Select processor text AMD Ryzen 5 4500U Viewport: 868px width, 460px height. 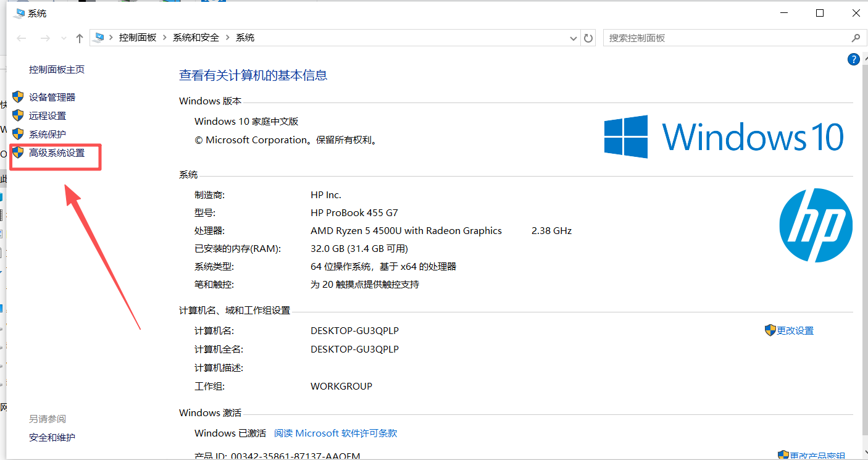click(x=406, y=230)
